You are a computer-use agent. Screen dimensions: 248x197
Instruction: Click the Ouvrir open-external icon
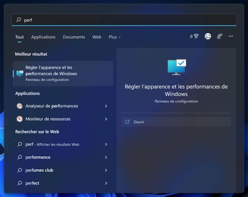click(x=127, y=122)
